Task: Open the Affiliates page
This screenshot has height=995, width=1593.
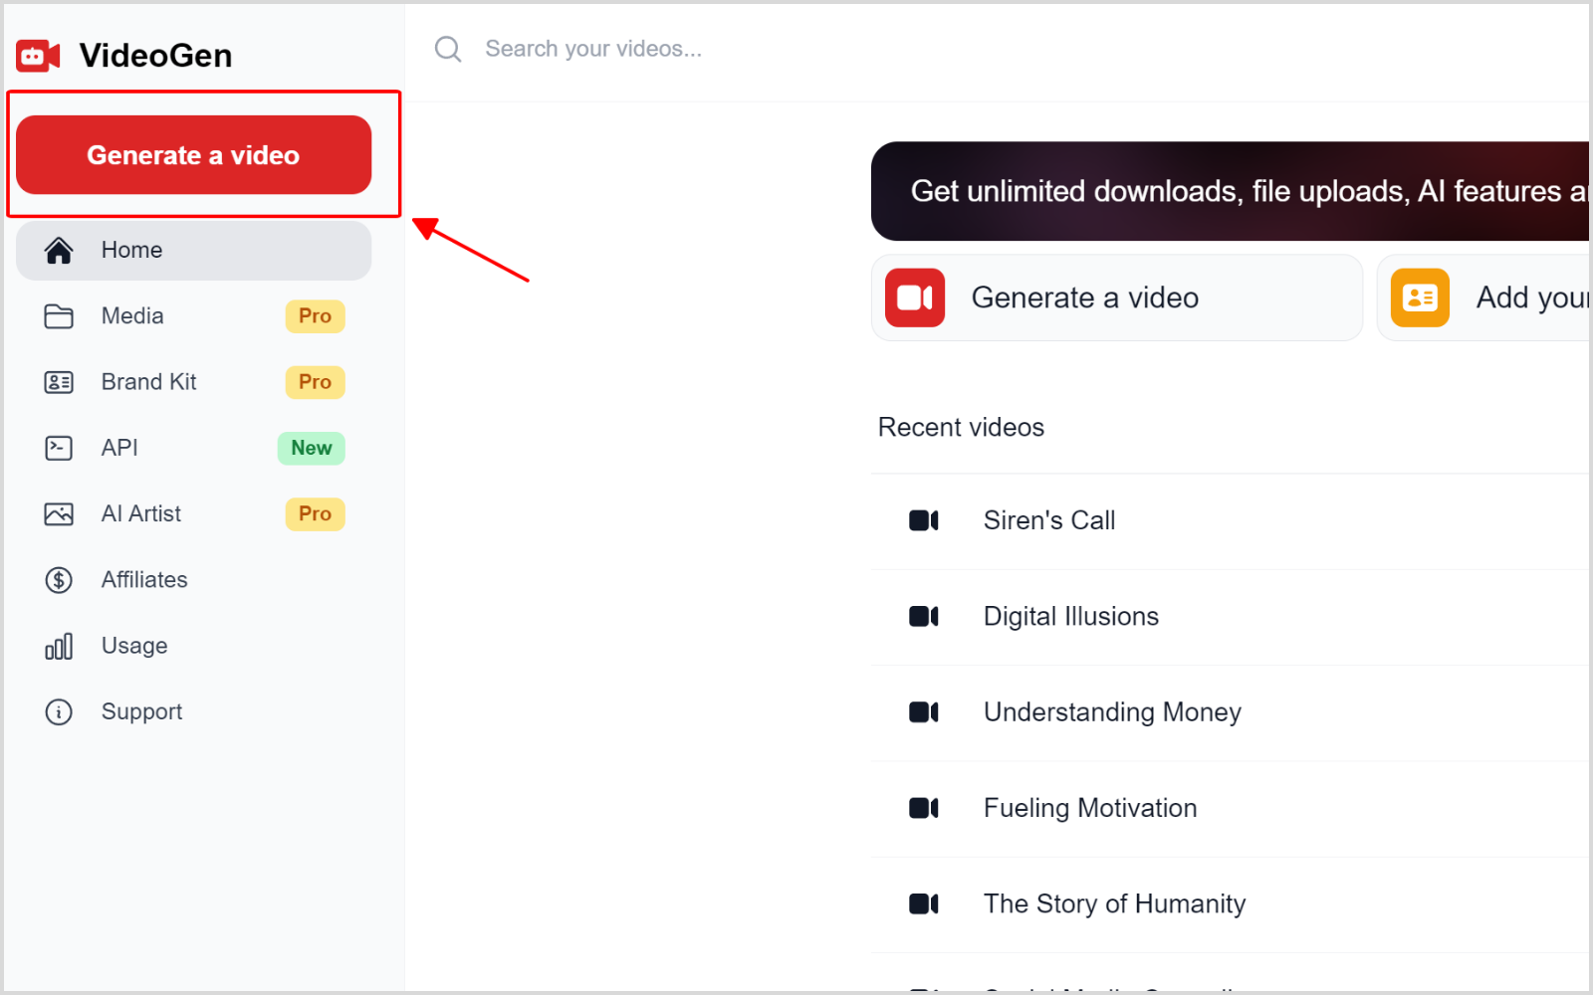Action: tap(194, 580)
